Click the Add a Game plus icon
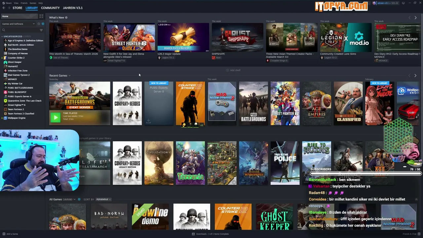The height and width of the screenshot is (238, 423). (x=4, y=234)
